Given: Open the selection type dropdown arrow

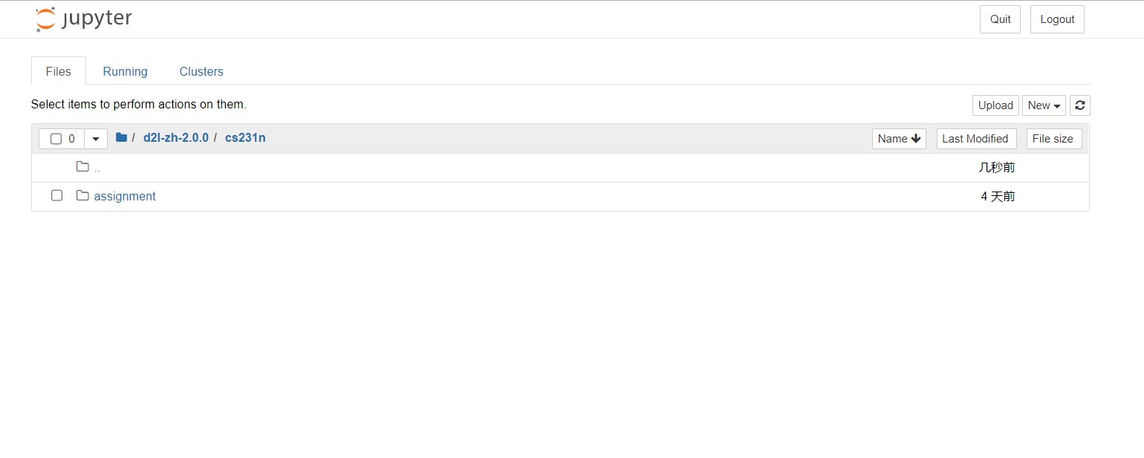Looking at the screenshot, I should (96, 139).
